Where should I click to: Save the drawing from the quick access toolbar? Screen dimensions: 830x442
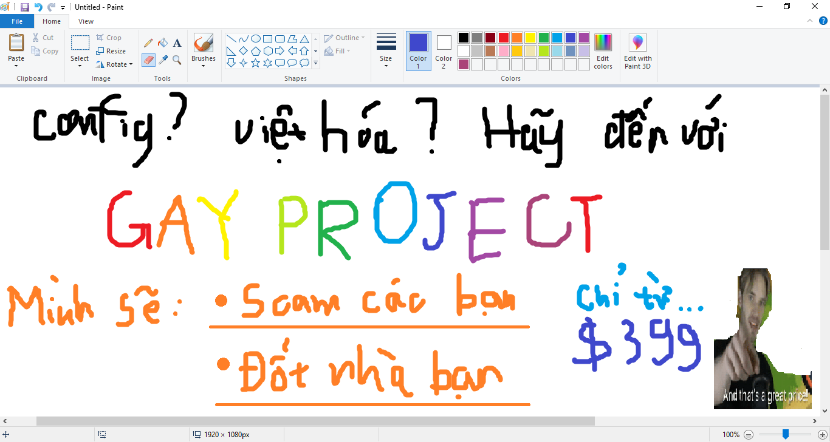[25, 7]
